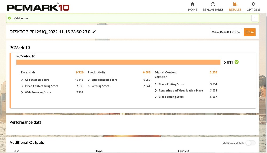The image size is (267, 153).
Task: Click the Writing Score value 7 344
Action: 147,86
